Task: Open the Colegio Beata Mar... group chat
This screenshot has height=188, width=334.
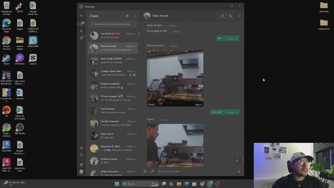Action: click(113, 73)
